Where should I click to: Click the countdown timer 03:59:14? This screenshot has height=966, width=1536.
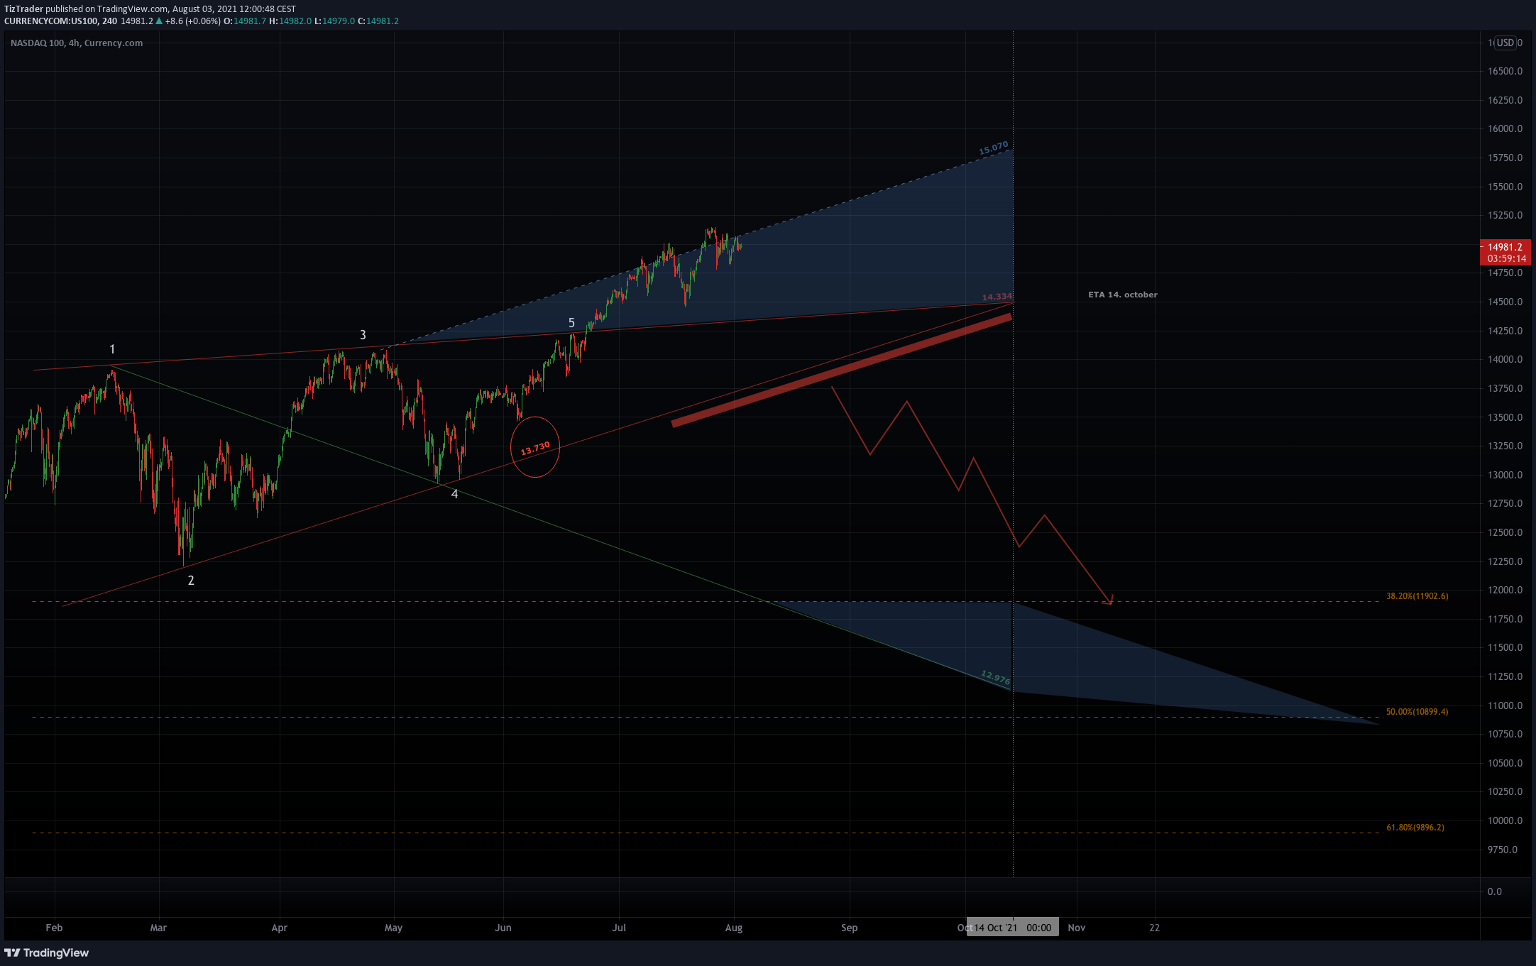[x=1507, y=259]
